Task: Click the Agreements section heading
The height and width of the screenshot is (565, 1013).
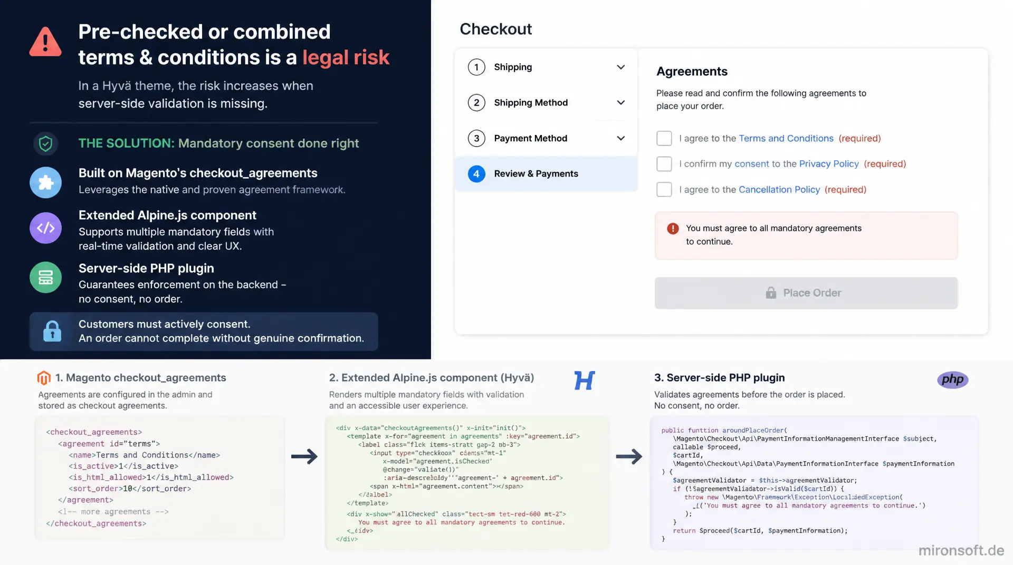Action: pos(692,71)
